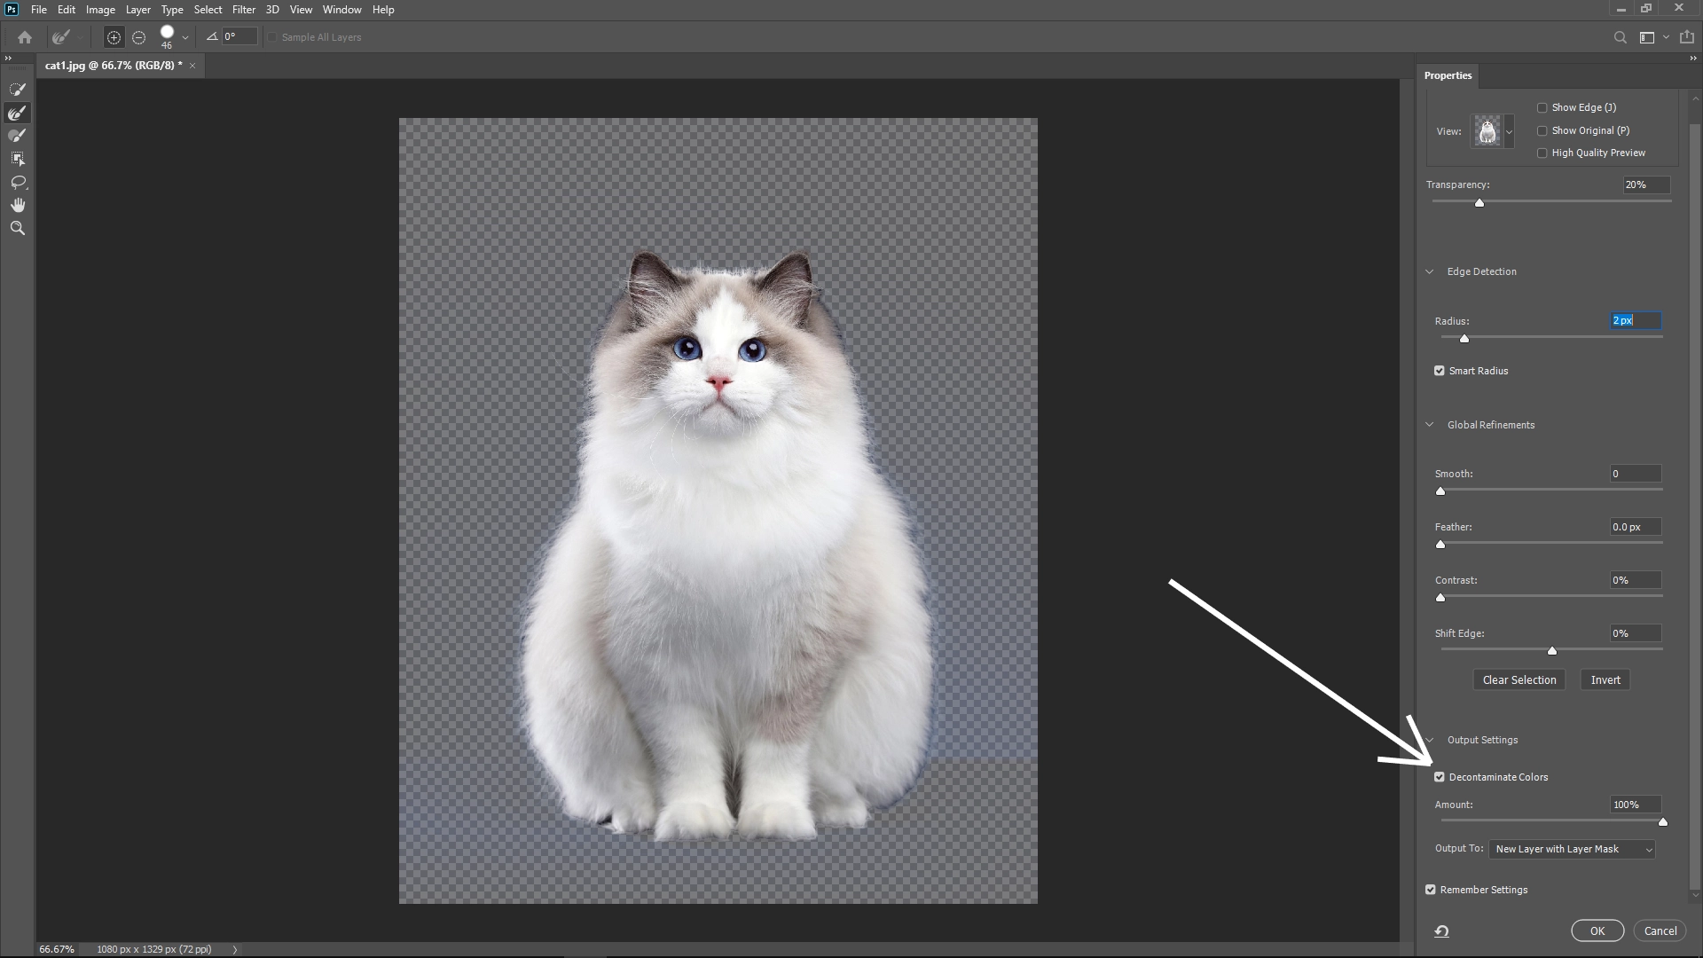Viewport: 1703px width, 958px height.
Task: Click the Transparency slider handle
Action: (x=1479, y=202)
